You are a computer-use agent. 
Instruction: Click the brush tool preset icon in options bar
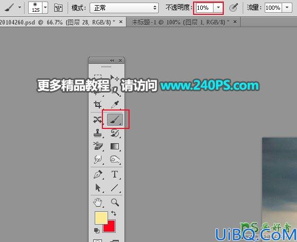point(9,8)
